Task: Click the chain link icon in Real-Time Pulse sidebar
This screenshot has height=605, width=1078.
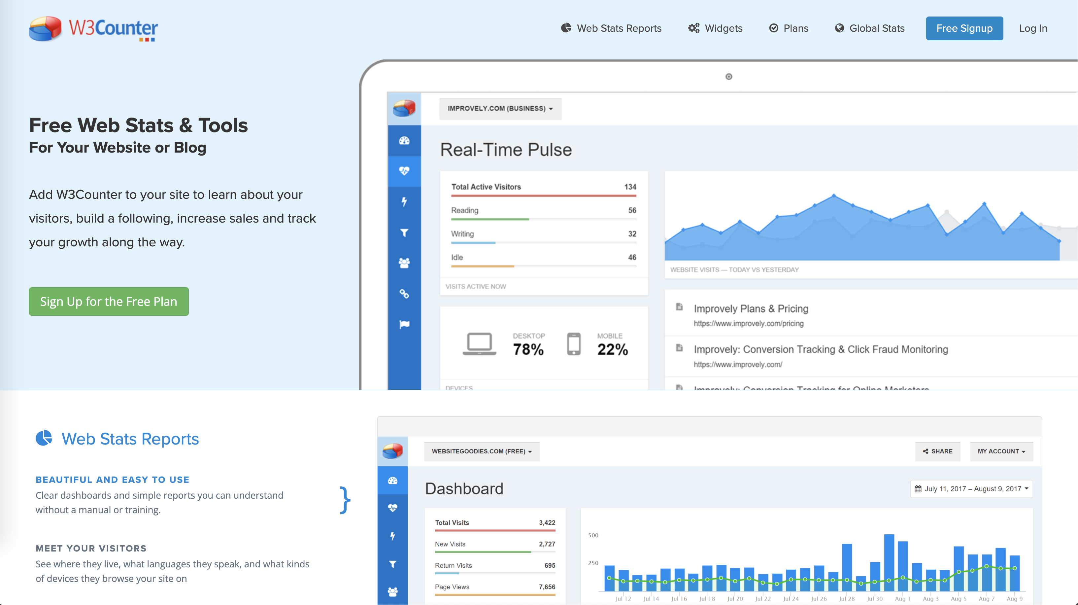Action: 404,294
